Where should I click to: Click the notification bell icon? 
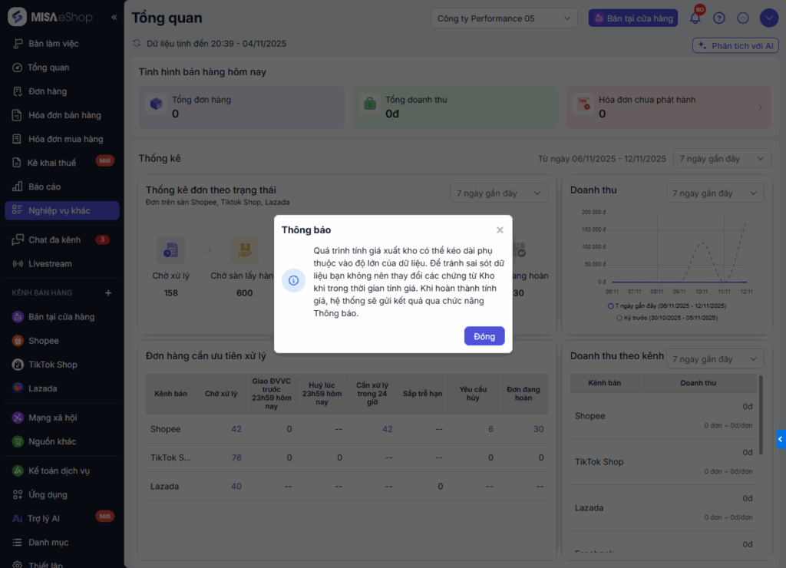695,18
